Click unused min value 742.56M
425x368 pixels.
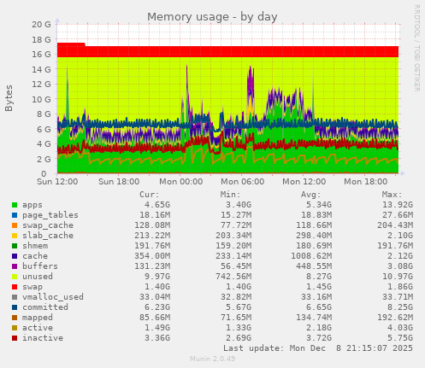(x=233, y=277)
